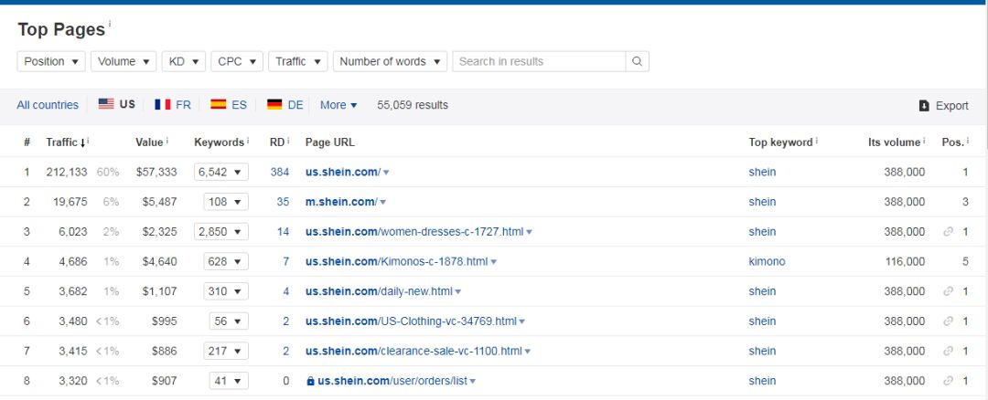Click the 116,000 volume cell
Image resolution: width=988 pixels, height=400 pixels.
click(x=904, y=261)
